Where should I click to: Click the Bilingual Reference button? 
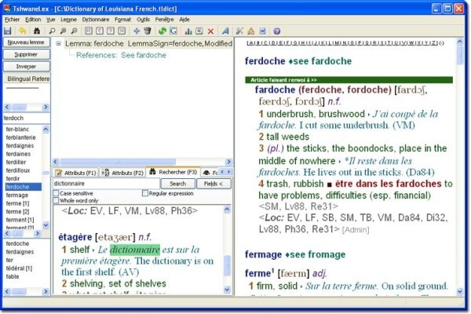pyautogui.click(x=27, y=78)
